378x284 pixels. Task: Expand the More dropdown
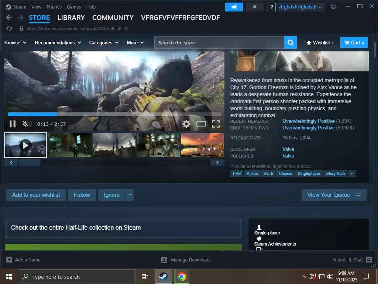tap(135, 43)
